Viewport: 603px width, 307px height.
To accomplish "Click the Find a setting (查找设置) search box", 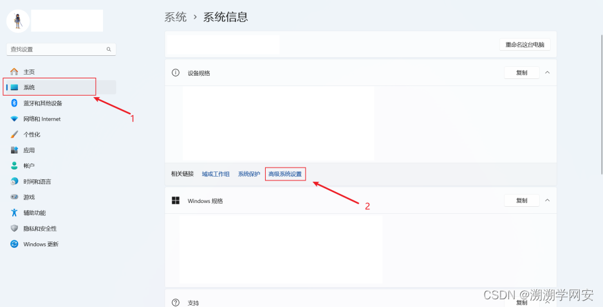I will coord(58,49).
